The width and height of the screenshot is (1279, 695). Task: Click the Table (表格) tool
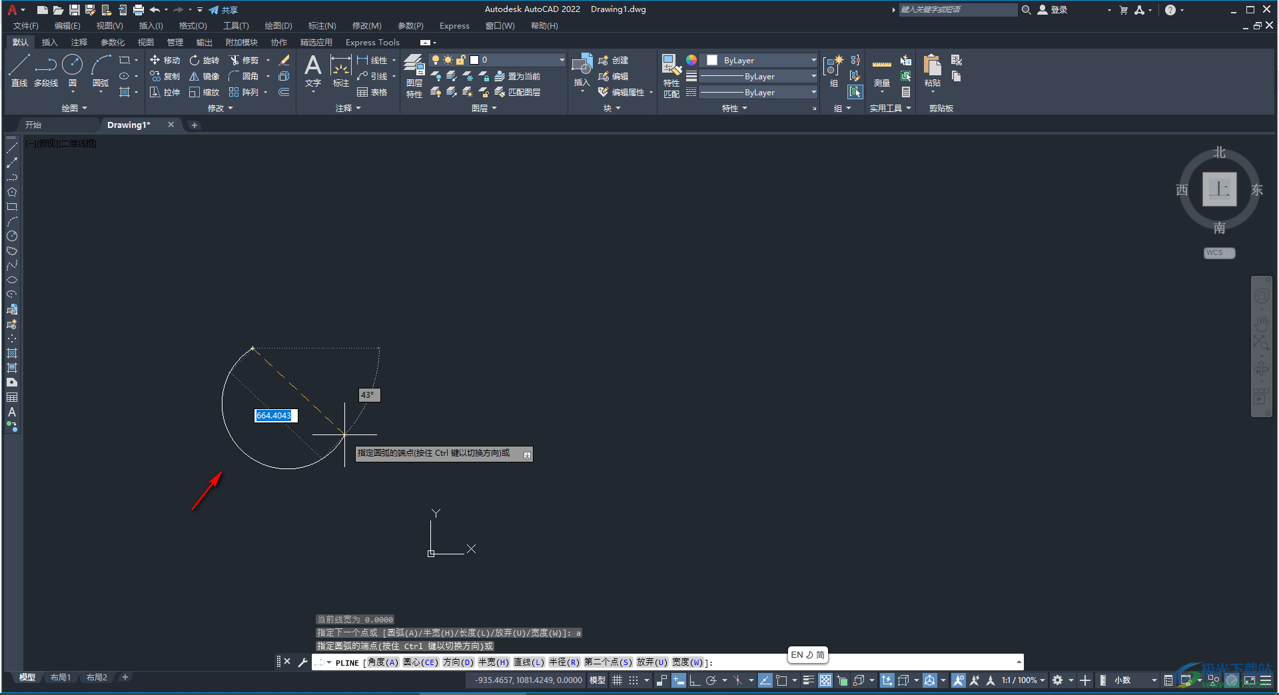pos(372,92)
